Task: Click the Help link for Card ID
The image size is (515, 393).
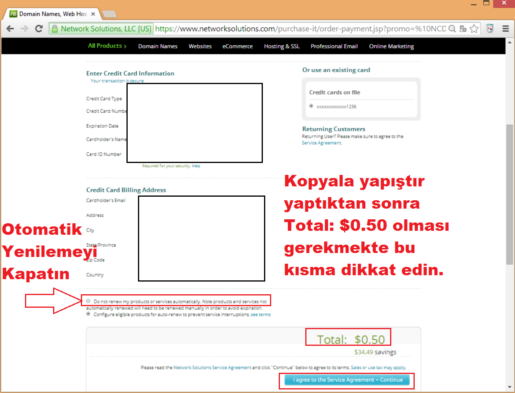Action: click(x=196, y=166)
